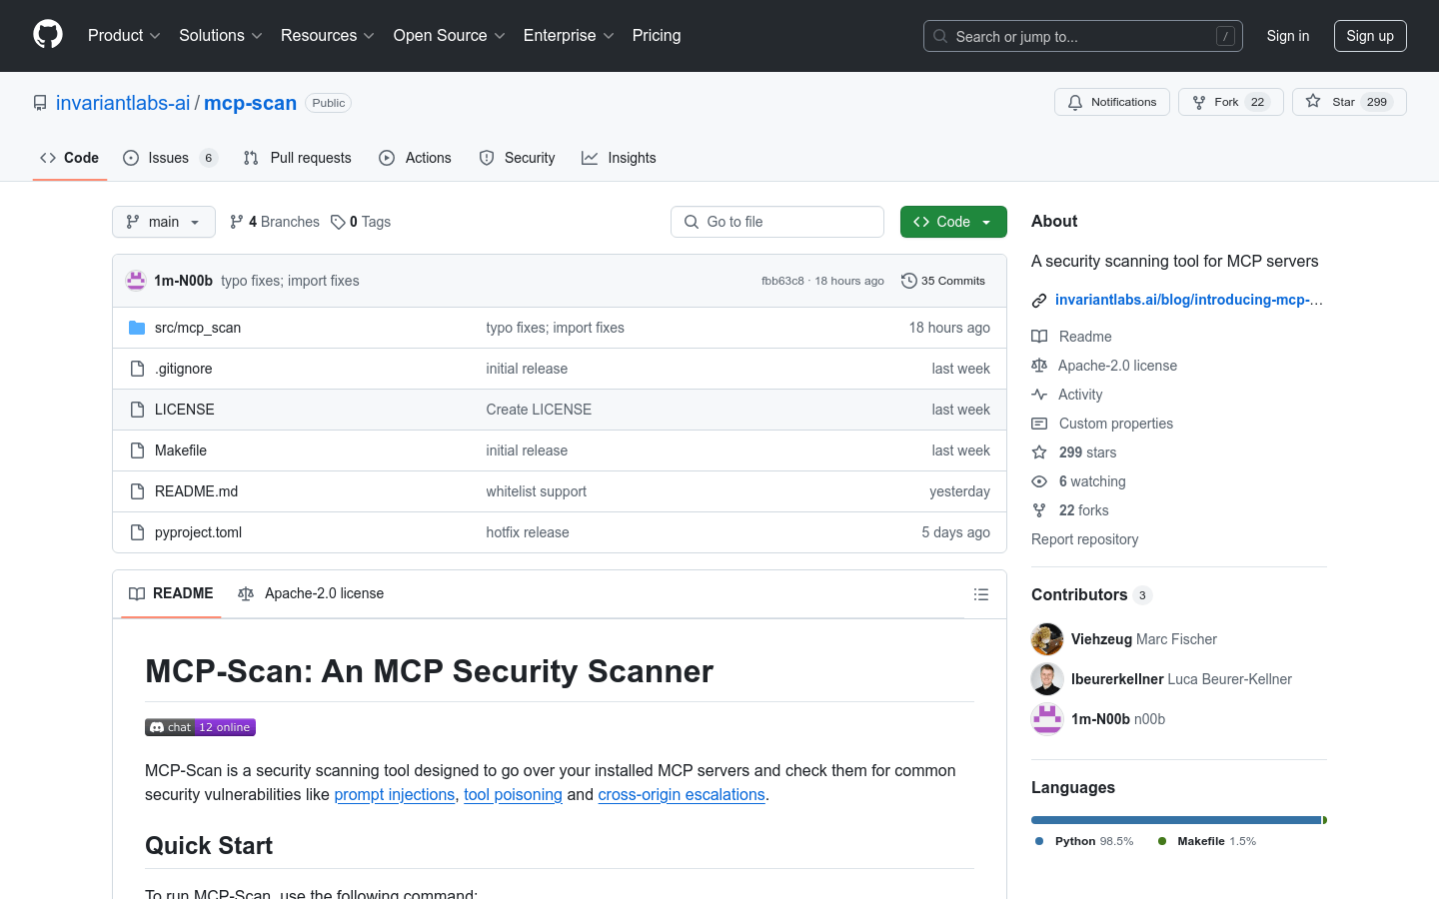Image resolution: width=1439 pixels, height=899 pixels.
Task: Select the README tab in file viewer
Action: pos(171,593)
